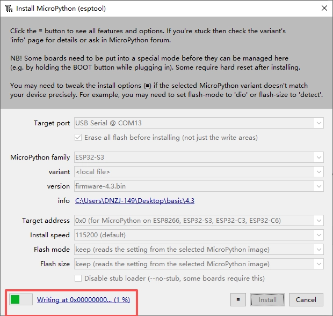Viewport: 333px width, 316px height.
Task: Click the Install speed label
Action: click(x=50, y=235)
